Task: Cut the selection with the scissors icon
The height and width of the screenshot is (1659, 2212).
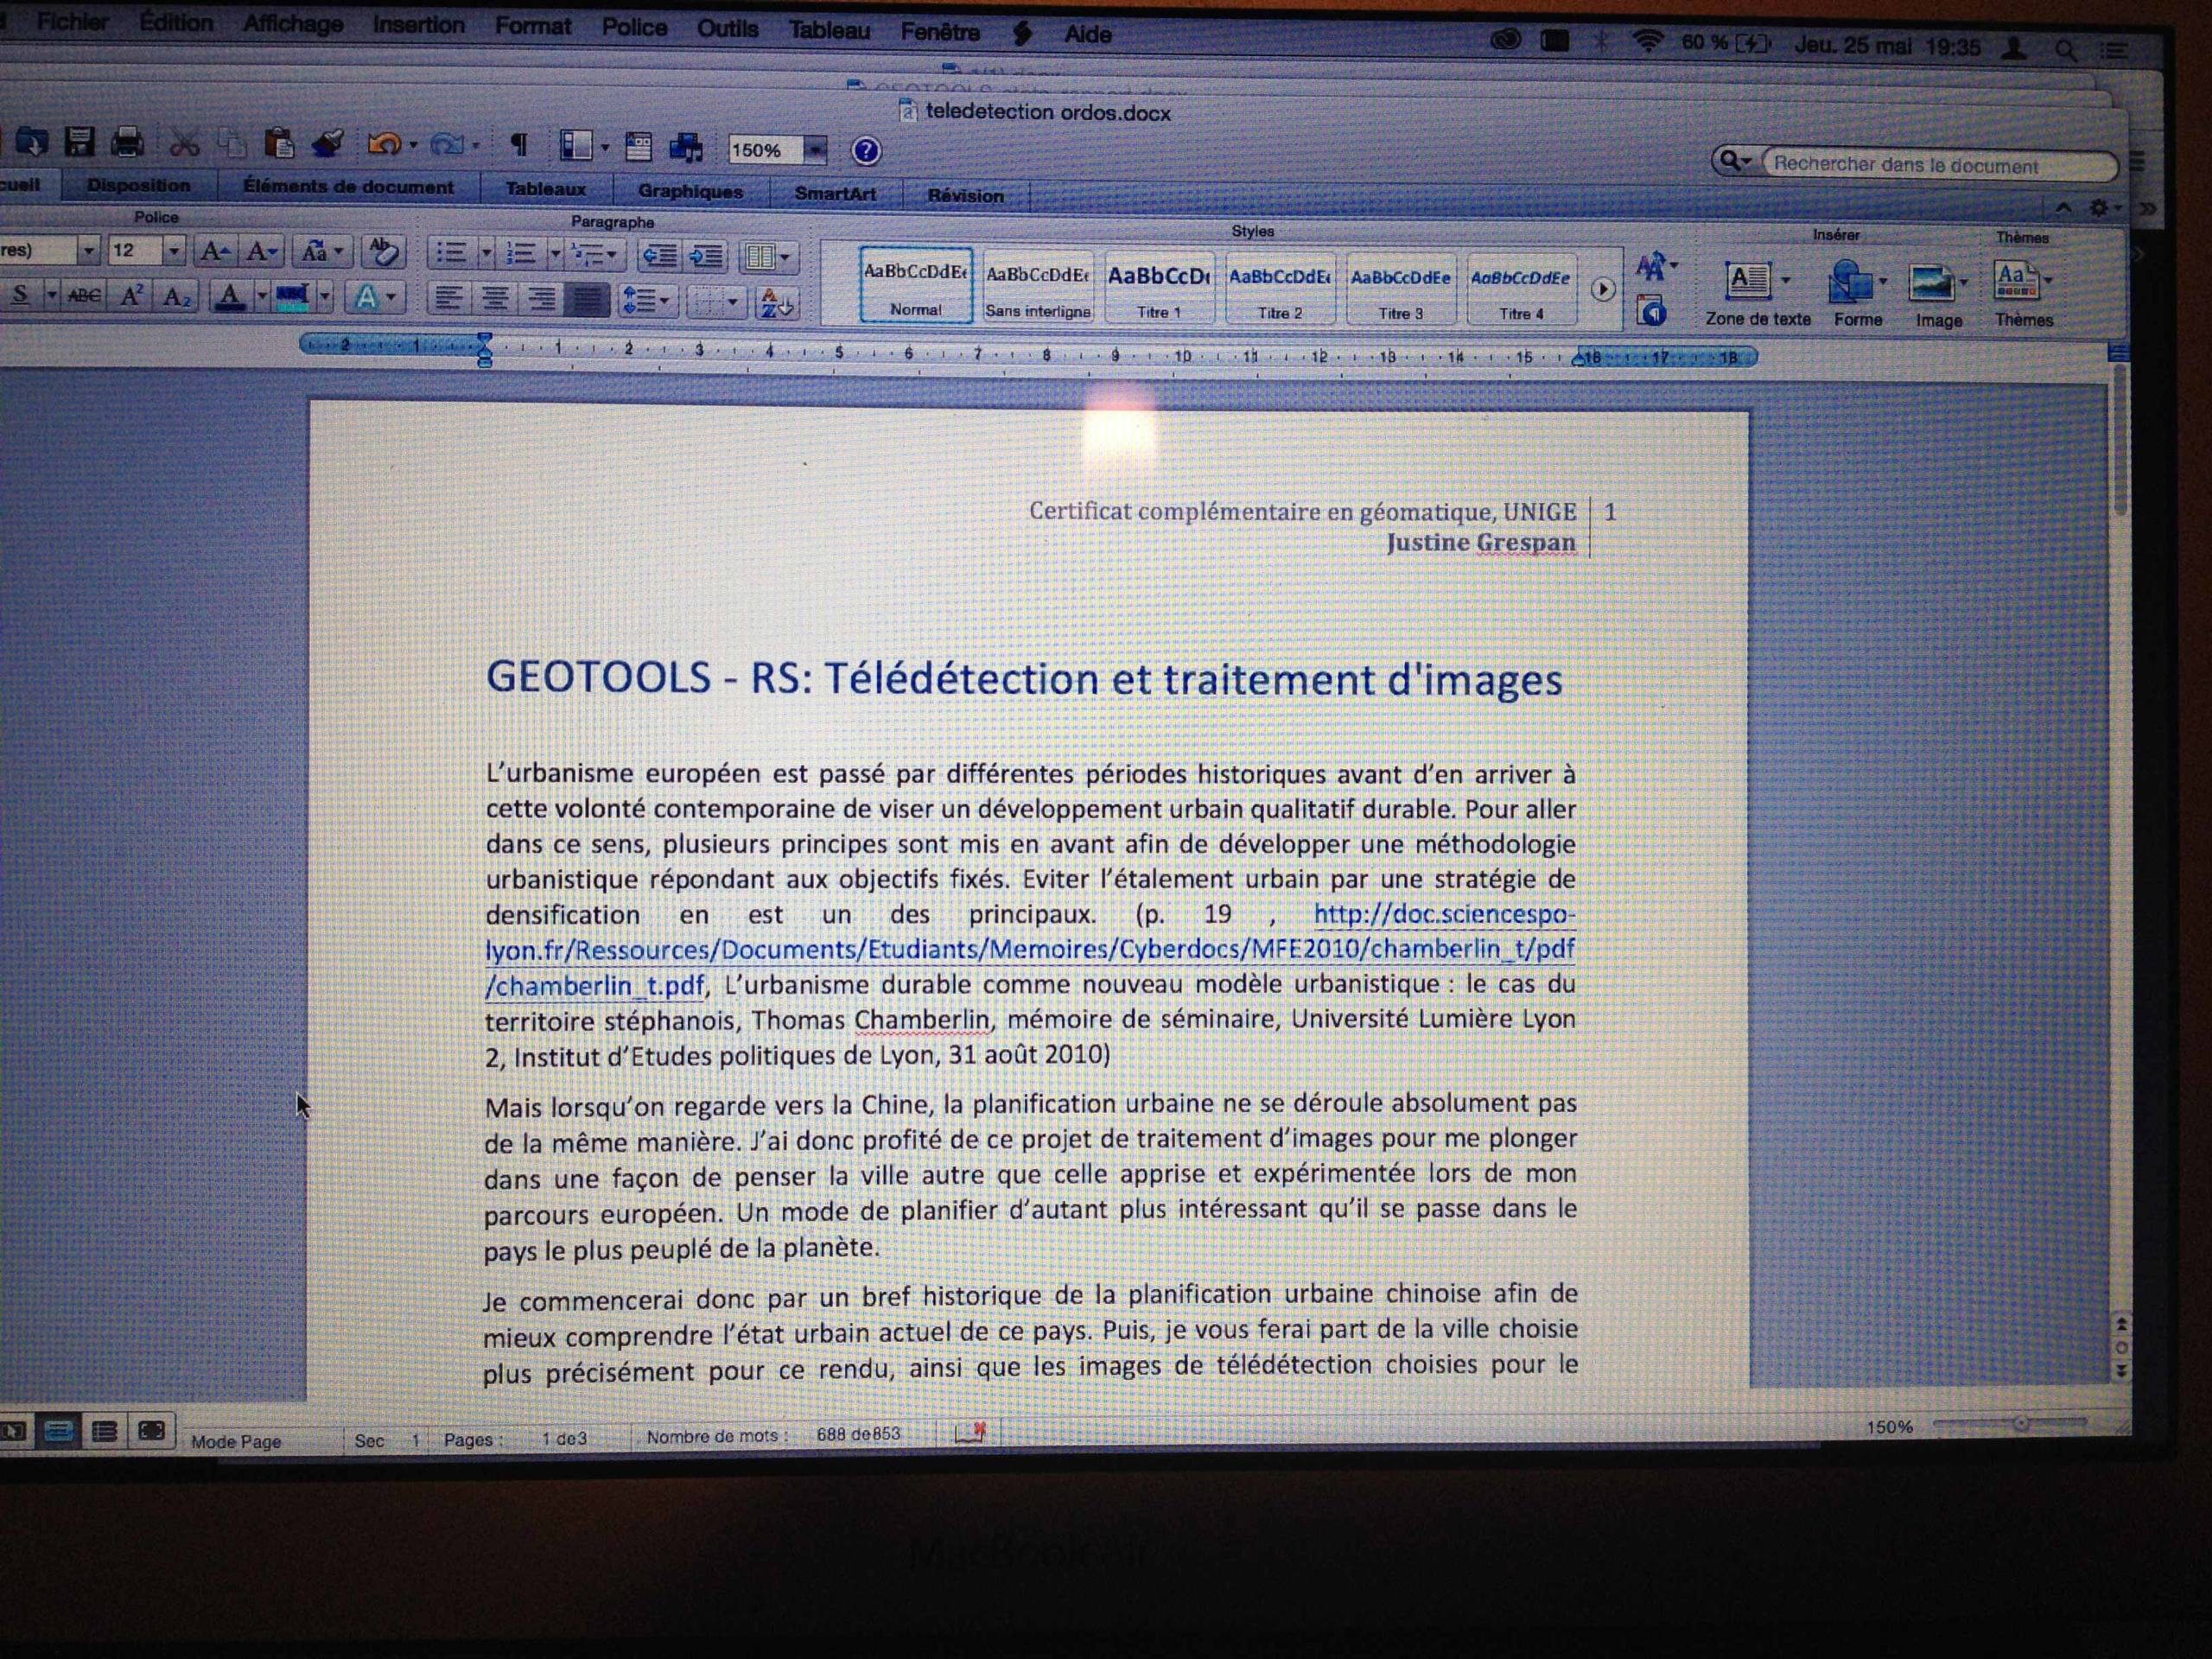Action: pos(184,143)
